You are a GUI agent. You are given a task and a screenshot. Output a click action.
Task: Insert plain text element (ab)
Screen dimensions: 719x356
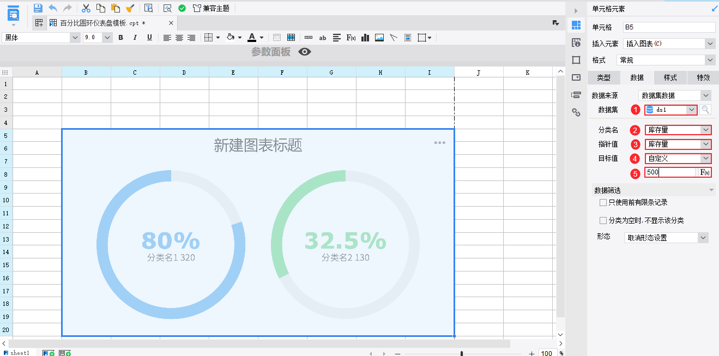pyautogui.click(x=323, y=38)
